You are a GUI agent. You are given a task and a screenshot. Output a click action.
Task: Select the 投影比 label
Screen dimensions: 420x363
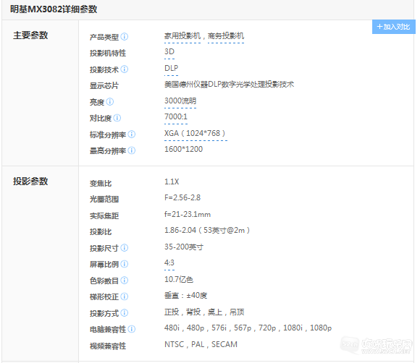click(101, 232)
